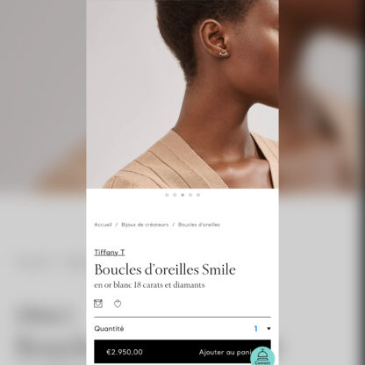Click the earring on the model's ear
365x365 pixels.
pyautogui.click(x=224, y=53)
